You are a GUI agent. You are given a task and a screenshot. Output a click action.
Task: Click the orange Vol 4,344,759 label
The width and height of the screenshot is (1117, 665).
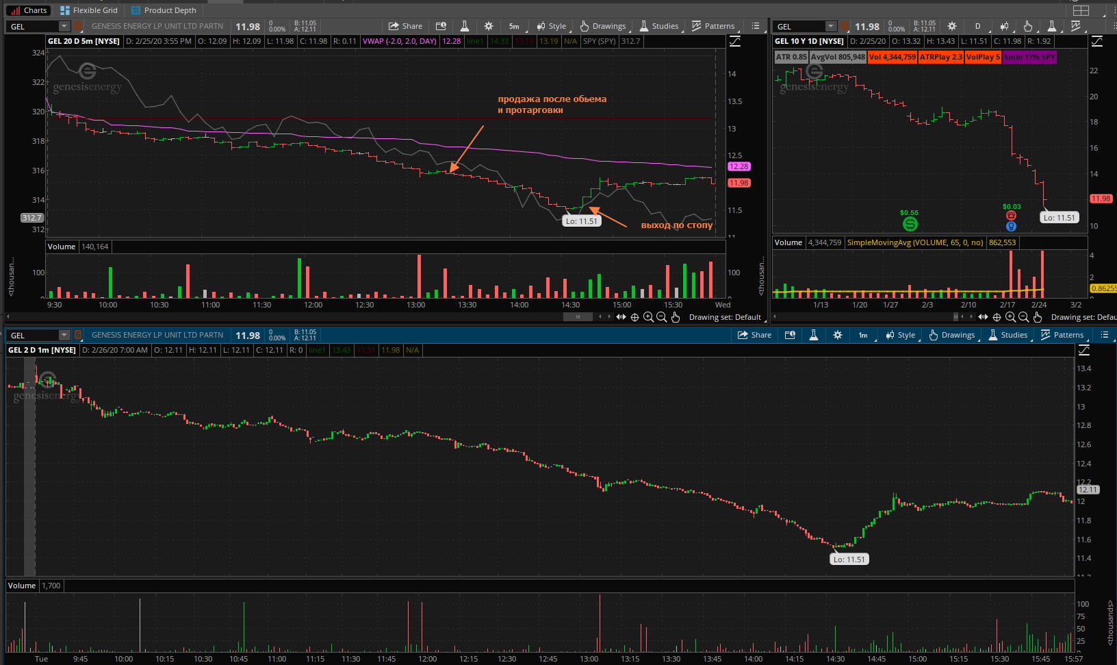tap(892, 57)
